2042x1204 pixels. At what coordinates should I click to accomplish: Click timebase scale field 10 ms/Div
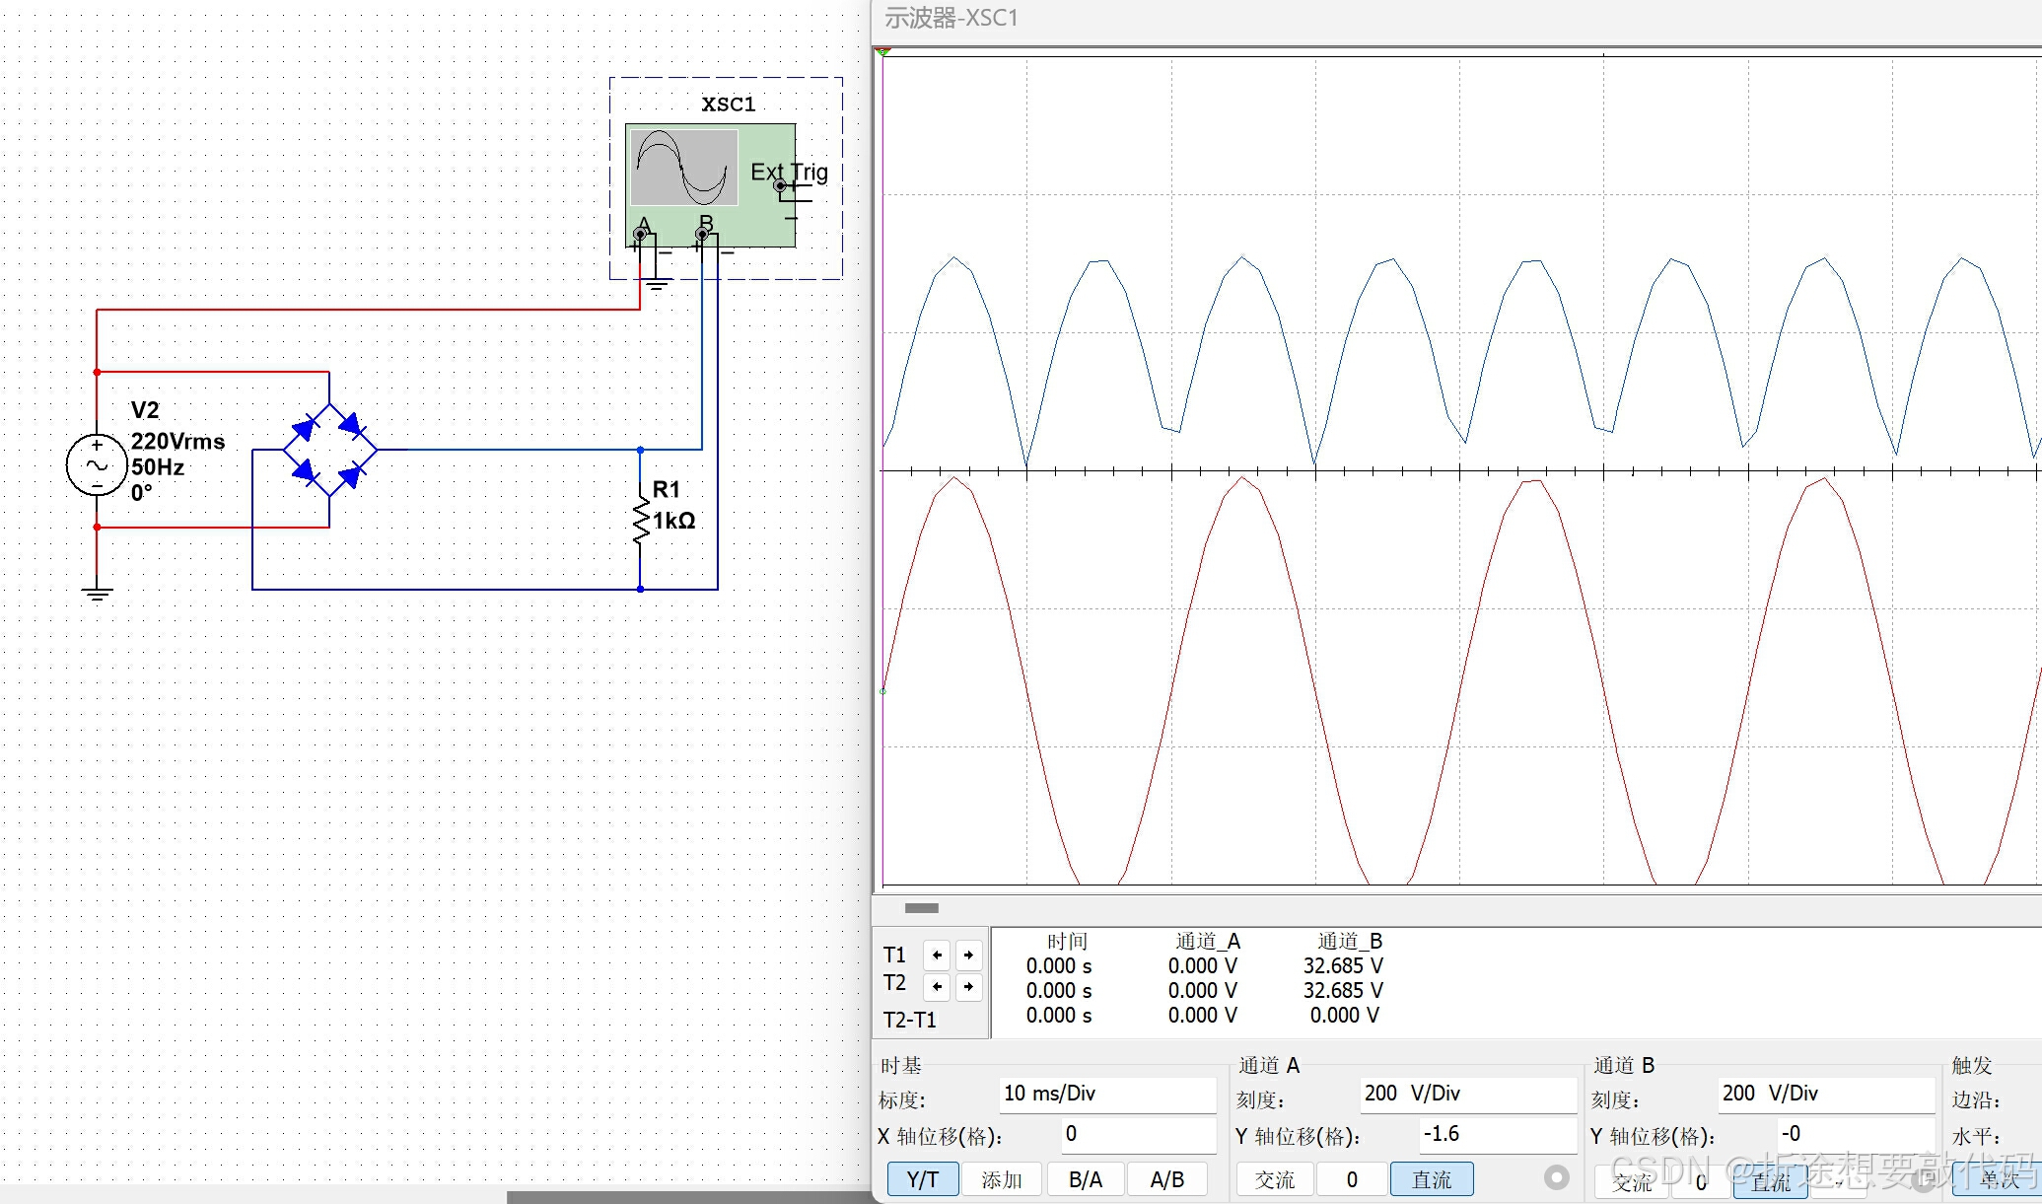[x=1106, y=1094]
